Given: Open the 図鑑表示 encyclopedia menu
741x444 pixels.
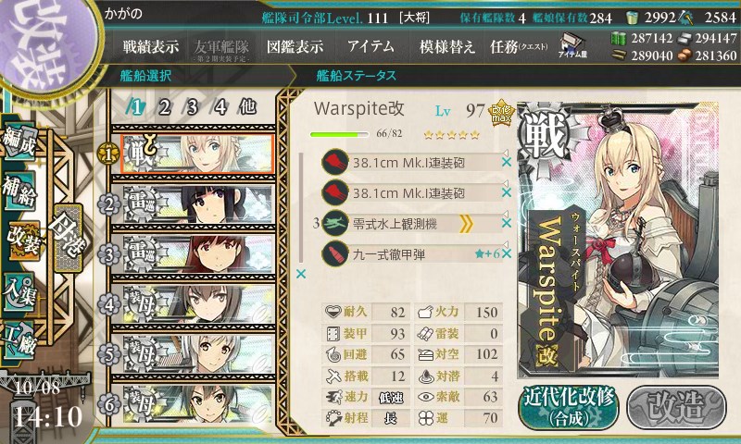Looking at the screenshot, I should click(x=295, y=46).
